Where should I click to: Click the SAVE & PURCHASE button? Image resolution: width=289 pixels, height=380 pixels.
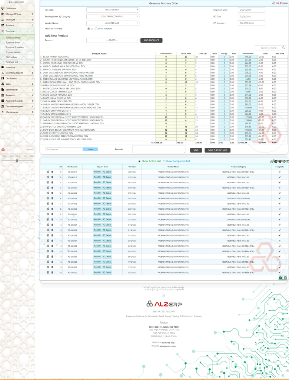[217, 150]
